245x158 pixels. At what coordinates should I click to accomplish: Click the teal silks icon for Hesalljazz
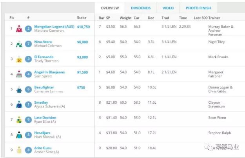point(19,135)
